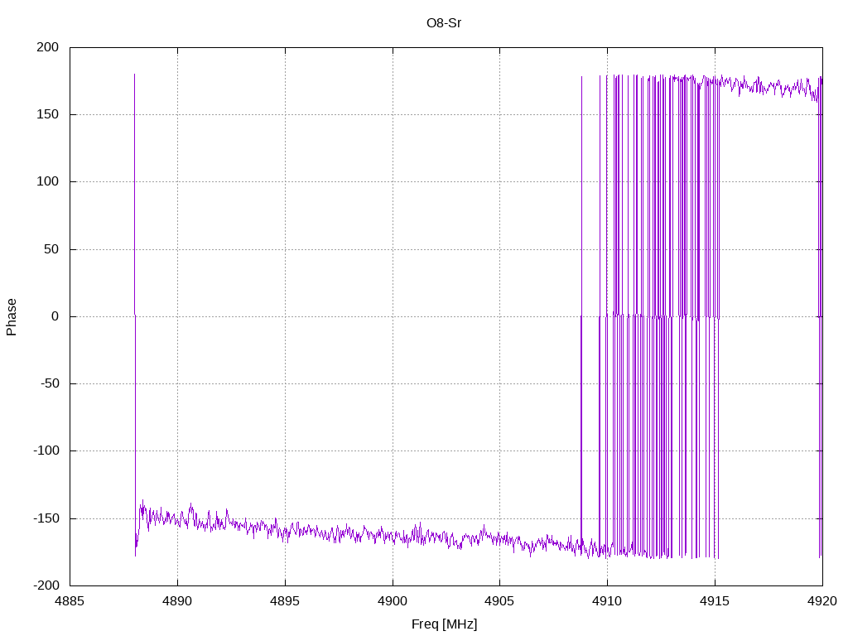Image resolution: width=848 pixels, height=636 pixels.
Task: Click x-axis tick label 4900
Action: (393, 601)
